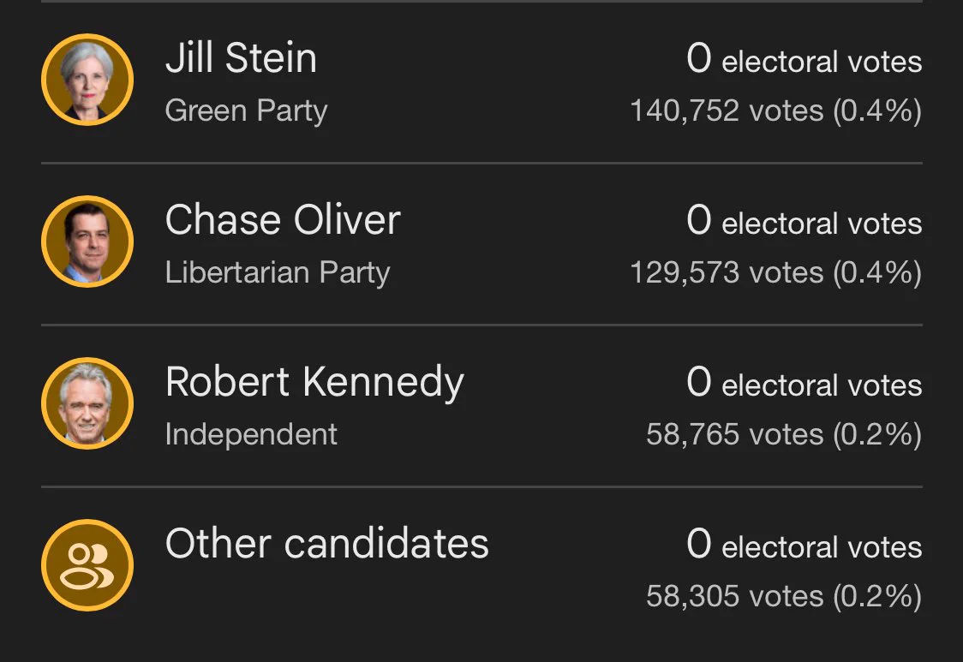Select Robert Kennedy's 58,765 votes figure
Screen dimensions: 963x662
click(x=784, y=434)
